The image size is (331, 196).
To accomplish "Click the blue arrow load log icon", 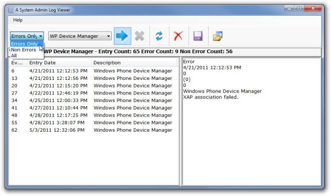I will (x=122, y=36).
